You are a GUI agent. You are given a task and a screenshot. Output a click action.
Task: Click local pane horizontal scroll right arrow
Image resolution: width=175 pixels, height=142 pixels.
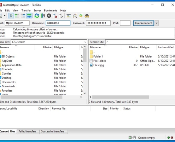[81, 97]
